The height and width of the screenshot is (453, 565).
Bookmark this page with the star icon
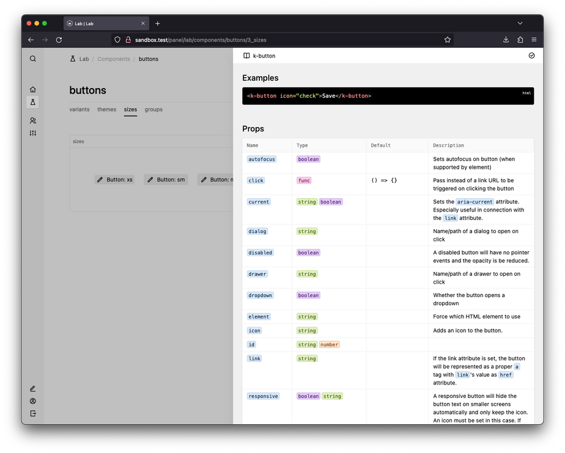coord(448,40)
